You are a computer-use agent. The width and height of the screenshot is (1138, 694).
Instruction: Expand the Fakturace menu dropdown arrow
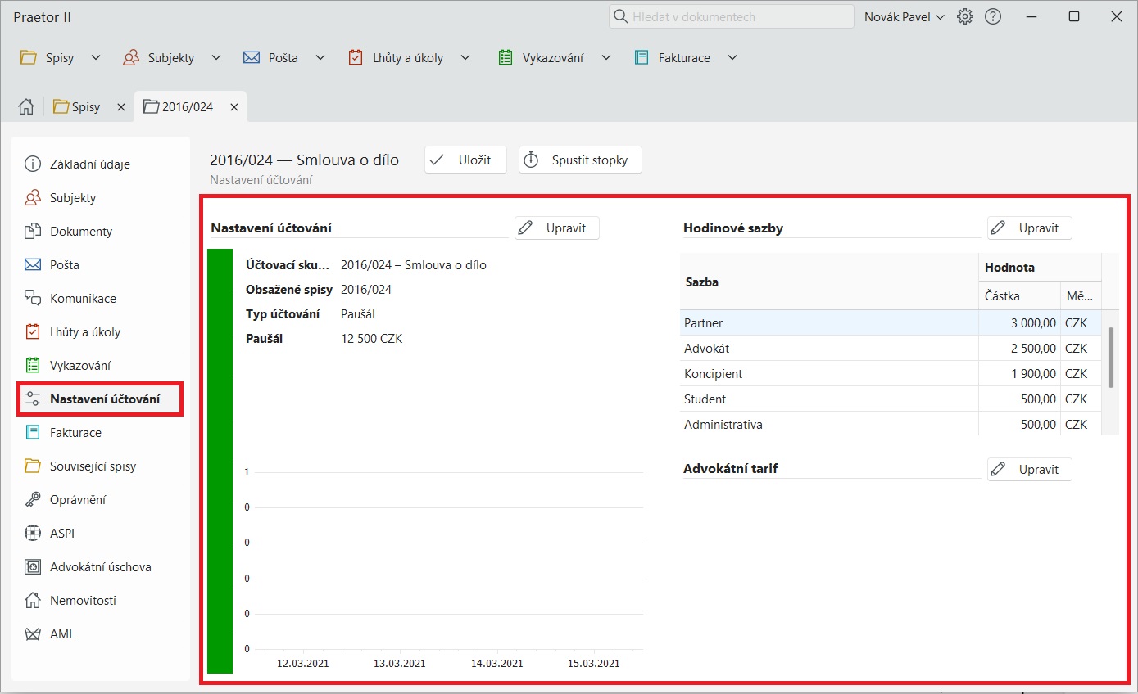tap(732, 58)
